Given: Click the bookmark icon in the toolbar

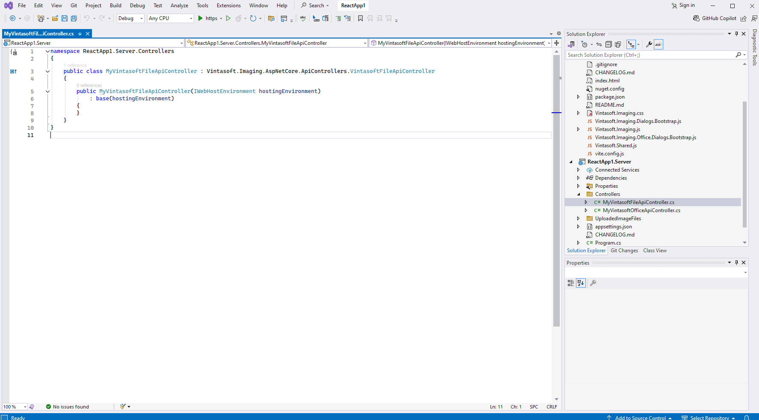Looking at the screenshot, I should coord(360,18).
